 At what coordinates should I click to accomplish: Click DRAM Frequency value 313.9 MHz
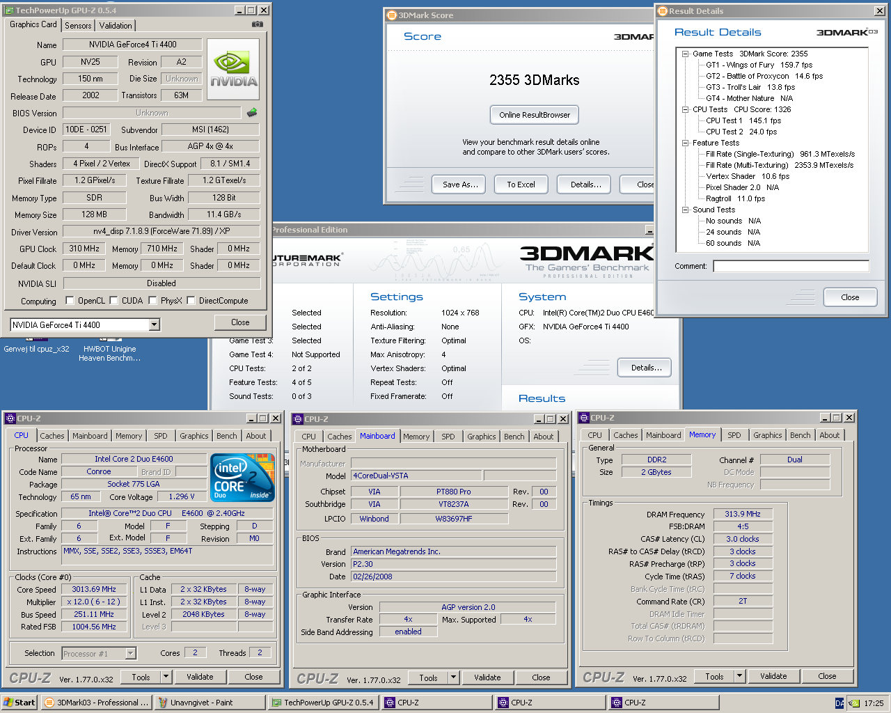743,514
